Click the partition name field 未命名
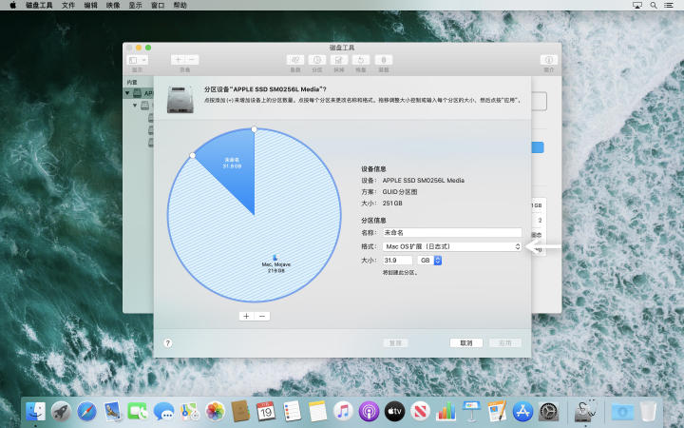 (x=452, y=233)
